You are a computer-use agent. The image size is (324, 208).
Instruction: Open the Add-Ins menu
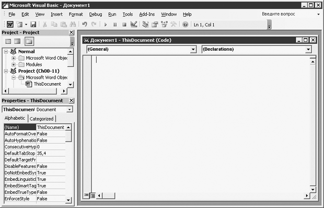click(x=147, y=14)
